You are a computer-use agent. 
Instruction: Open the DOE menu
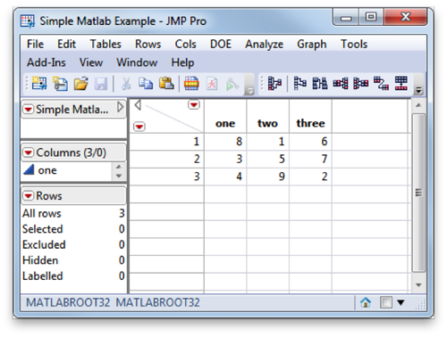click(x=221, y=44)
